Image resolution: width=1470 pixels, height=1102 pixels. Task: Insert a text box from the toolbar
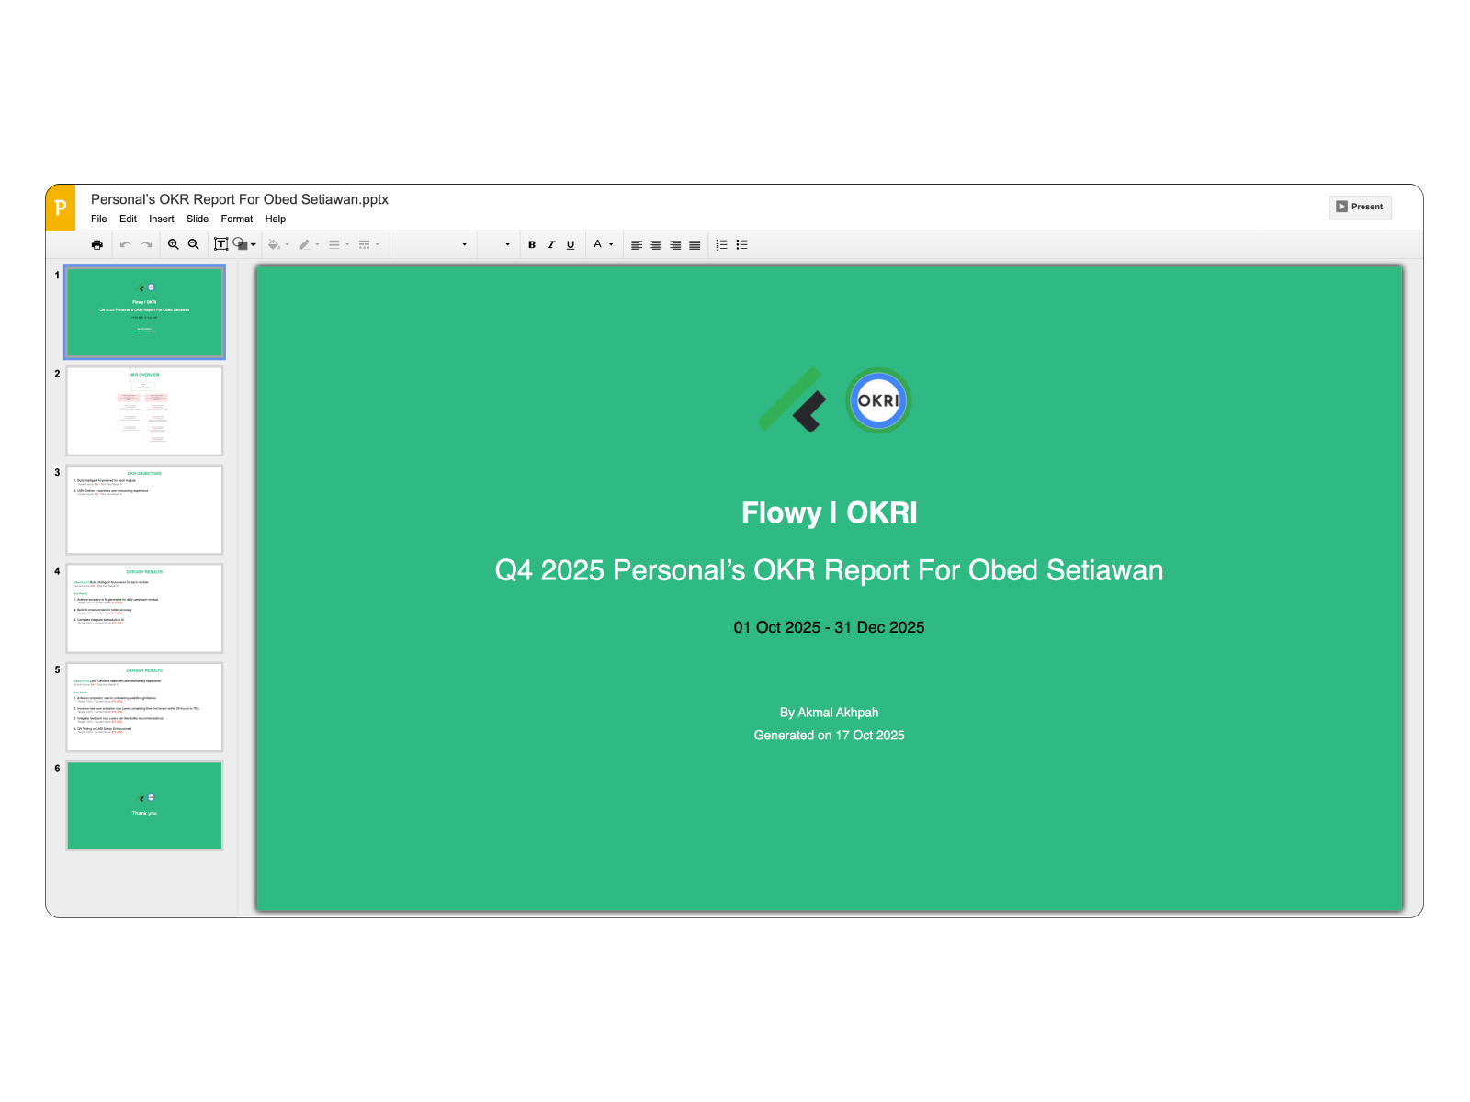click(x=220, y=245)
